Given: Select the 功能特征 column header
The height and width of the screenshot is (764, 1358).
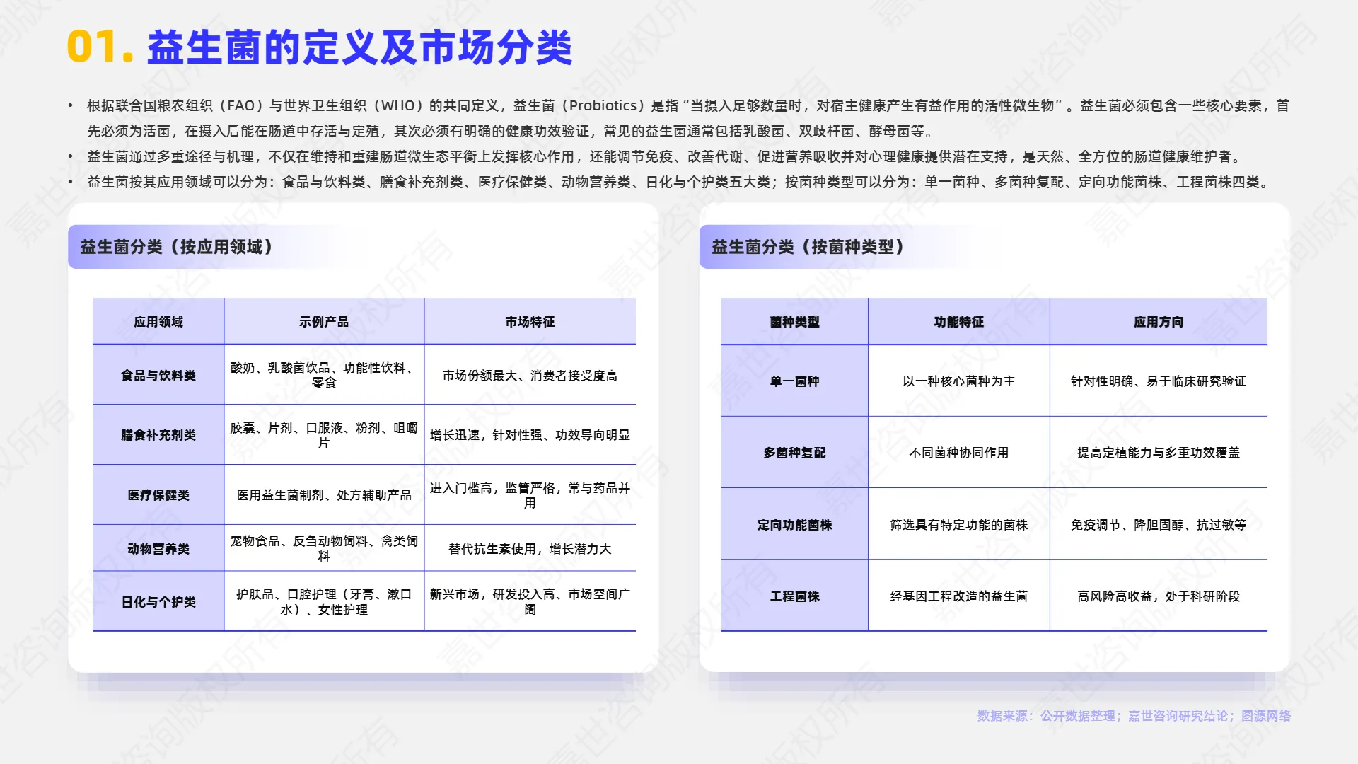Looking at the screenshot, I should tap(958, 320).
